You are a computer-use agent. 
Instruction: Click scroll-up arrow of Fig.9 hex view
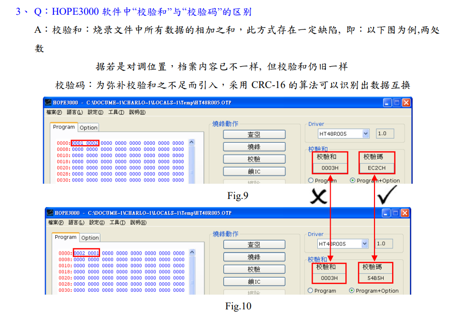pos(192,142)
